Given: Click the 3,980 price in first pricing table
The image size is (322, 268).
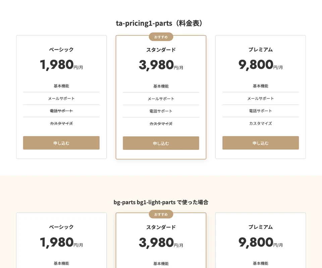Looking at the screenshot, I should (x=156, y=65).
